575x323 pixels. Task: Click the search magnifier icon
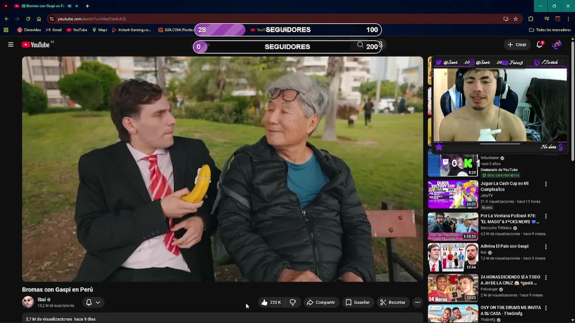tap(360, 44)
